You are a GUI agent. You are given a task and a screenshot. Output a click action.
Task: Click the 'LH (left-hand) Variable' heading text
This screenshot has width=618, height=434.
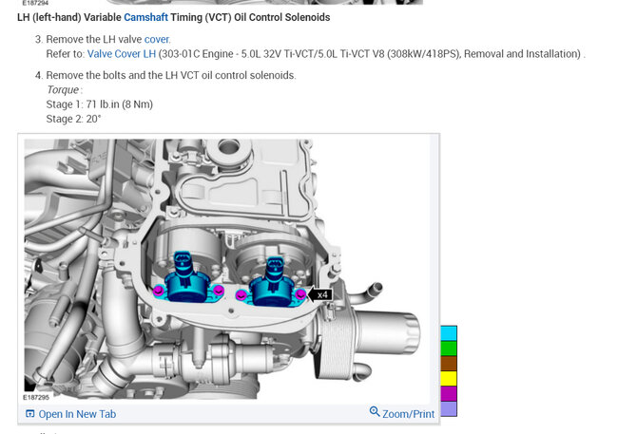point(69,17)
